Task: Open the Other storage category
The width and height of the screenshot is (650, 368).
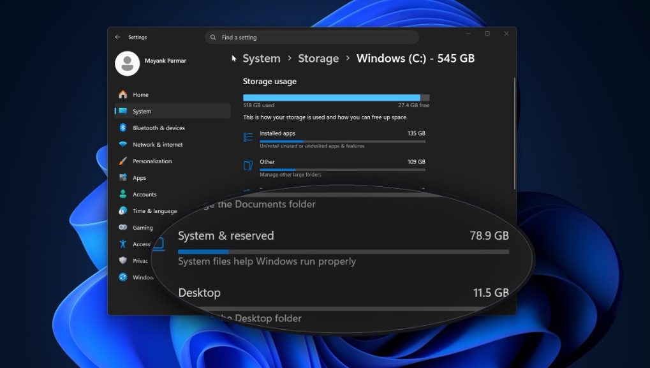Action: pos(334,168)
